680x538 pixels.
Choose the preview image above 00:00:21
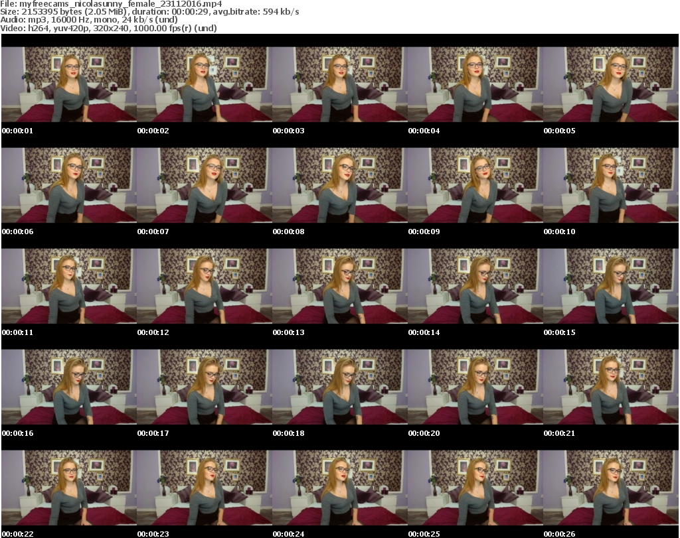click(611, 387)
